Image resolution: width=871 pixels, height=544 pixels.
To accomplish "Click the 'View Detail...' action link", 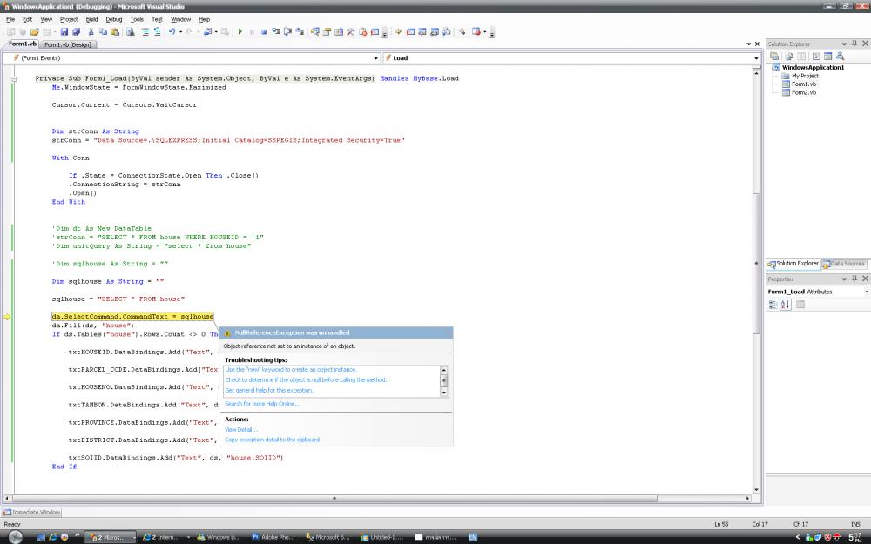I will click(241, 430).
